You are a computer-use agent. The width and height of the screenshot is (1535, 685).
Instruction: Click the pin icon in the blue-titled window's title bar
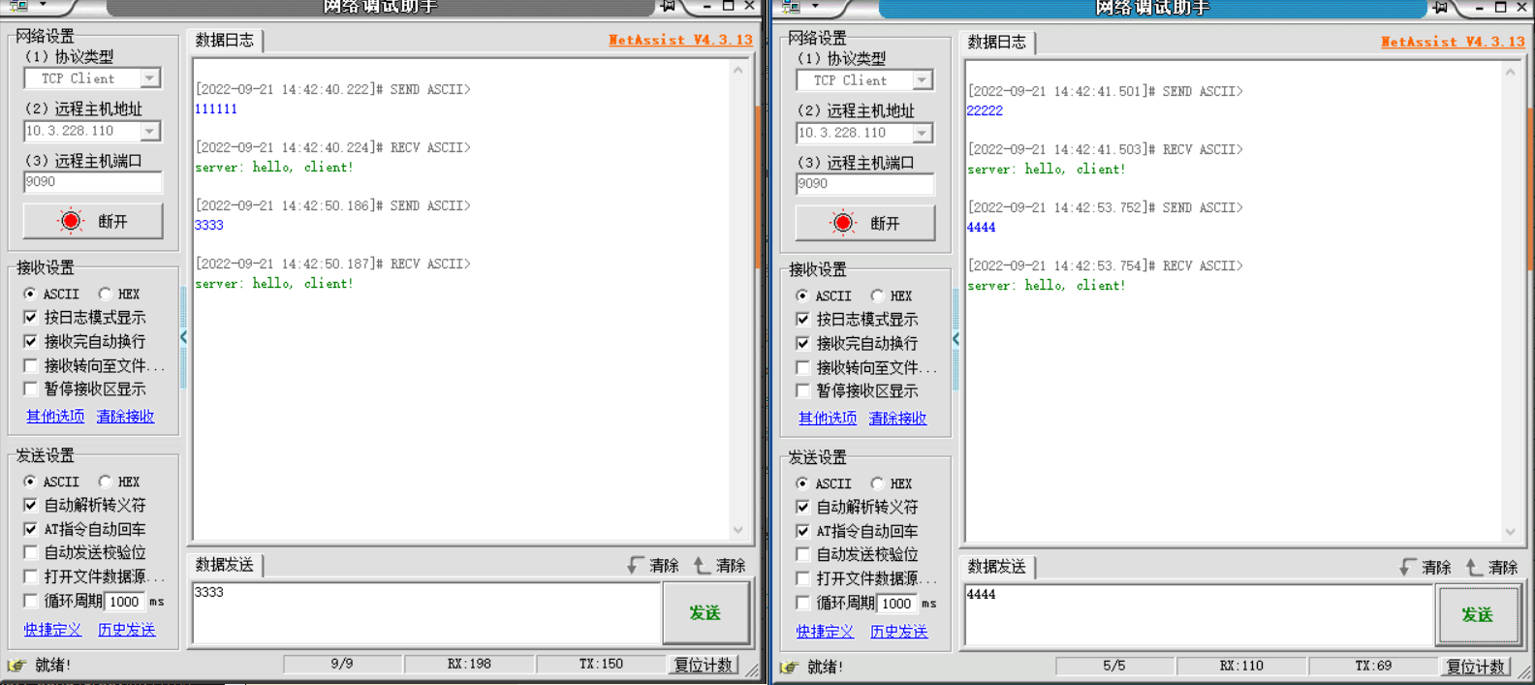1440,7
